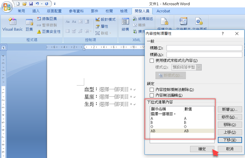Launch the Visual Basic editor
Screen dimensions: 245x158
click(13, 24)
